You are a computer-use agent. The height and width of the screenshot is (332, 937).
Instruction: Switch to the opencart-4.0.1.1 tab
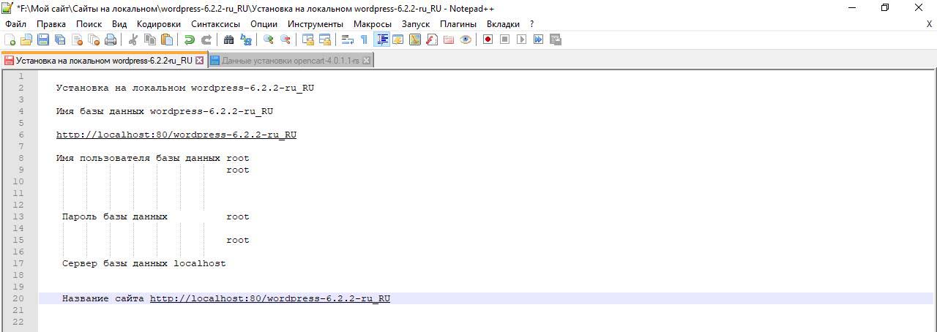click(x=290, y=61)
